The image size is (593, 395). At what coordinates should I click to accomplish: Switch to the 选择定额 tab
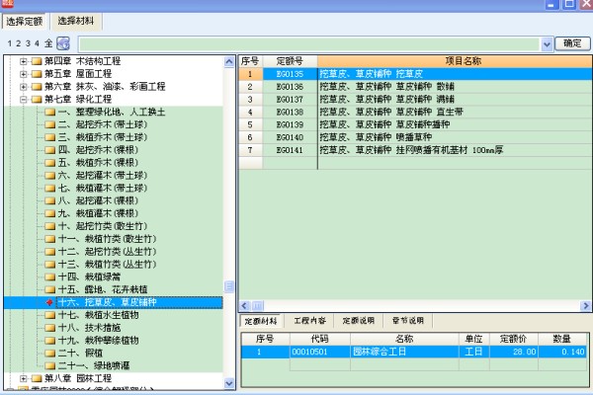click(x=24, y=22)
